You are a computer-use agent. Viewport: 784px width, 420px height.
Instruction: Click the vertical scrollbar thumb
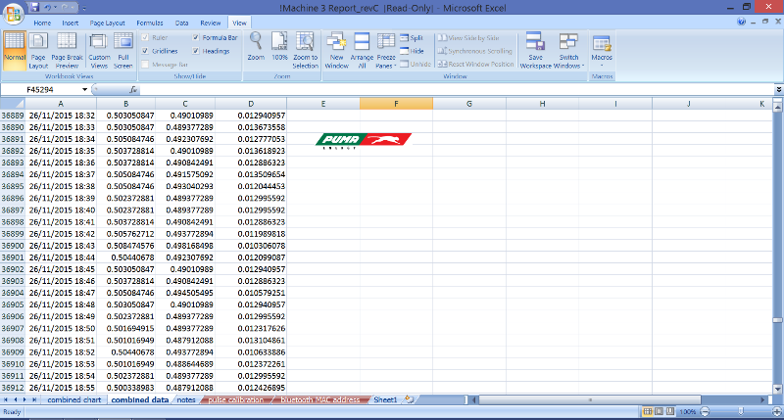(x=777, y=320)
